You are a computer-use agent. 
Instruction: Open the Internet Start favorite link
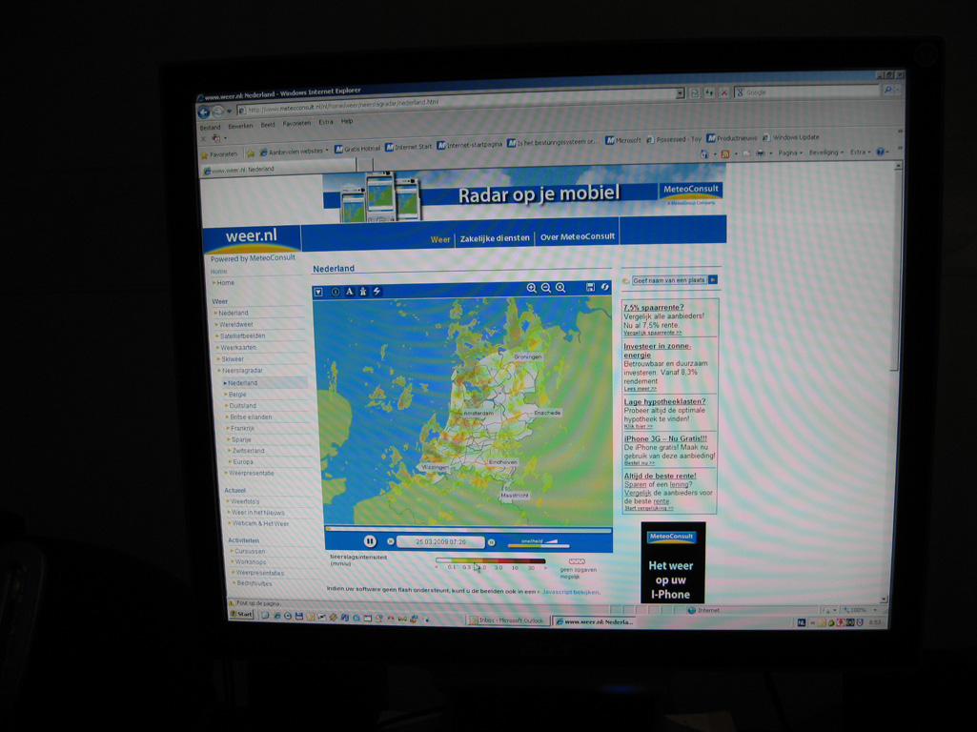409,147
